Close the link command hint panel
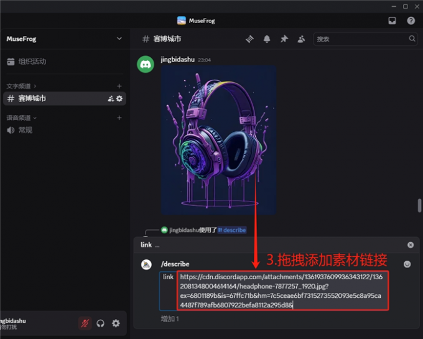Screen dimensions: 423x339 pyautogui.click(x=411, y=245)
